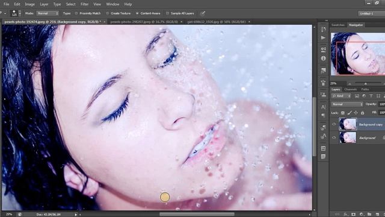Open the brush Mode dropdown
This screenshot has width=385, height=217.
pyautogui.click(x=48, y=13)
